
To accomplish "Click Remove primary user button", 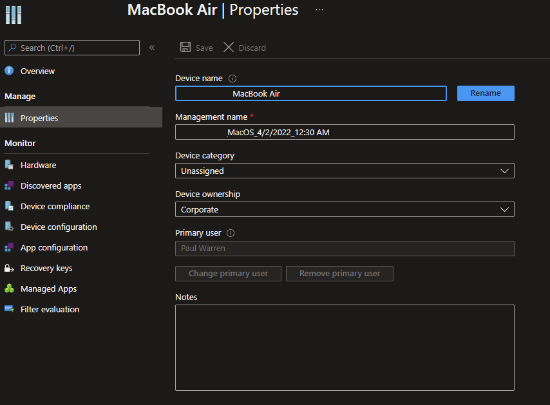I will tap(339, 274).
